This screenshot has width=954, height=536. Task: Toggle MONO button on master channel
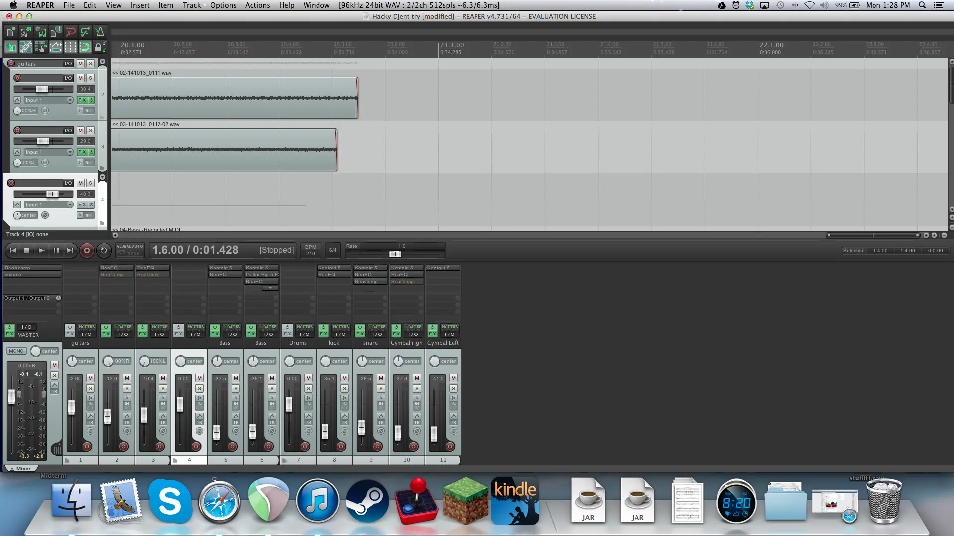(16, 351)
